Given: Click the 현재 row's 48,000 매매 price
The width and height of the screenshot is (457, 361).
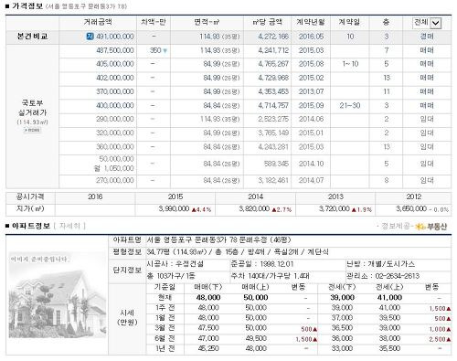Looking at the screenshot, I should tap(208, 298).
